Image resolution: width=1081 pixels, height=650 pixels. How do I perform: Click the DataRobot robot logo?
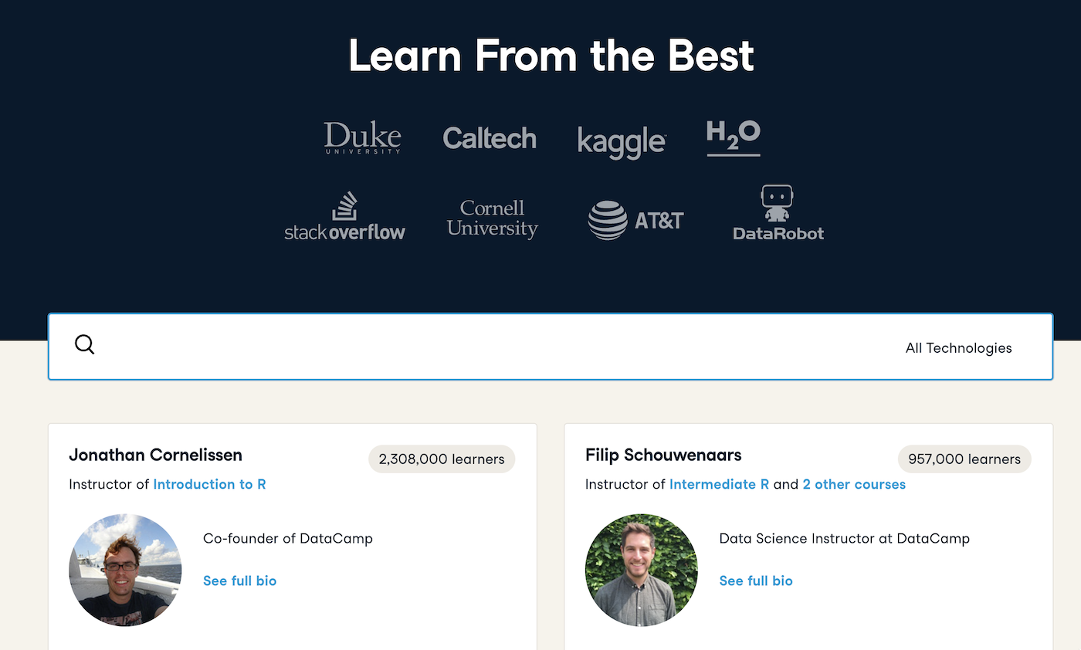[x=778, y=213]
